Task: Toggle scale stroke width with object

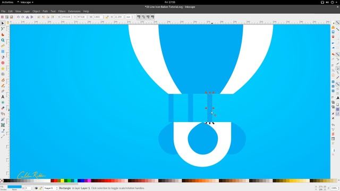Action: click(139, 17)
